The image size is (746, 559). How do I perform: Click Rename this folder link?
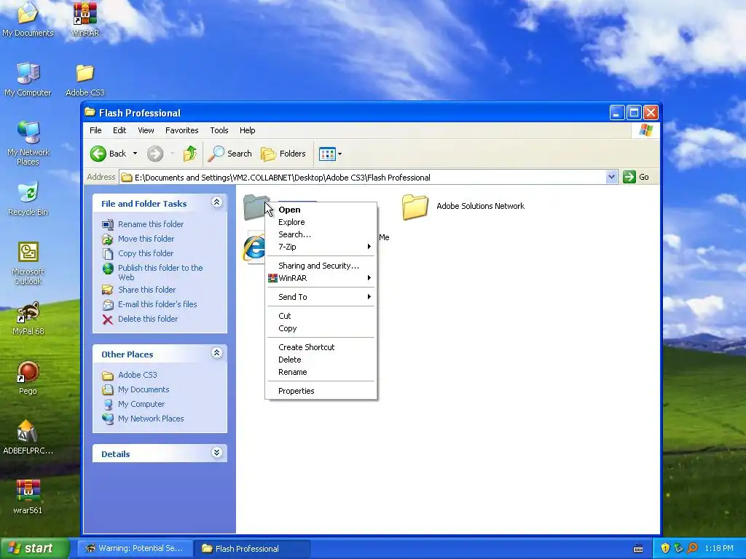[x=150, y=224]
